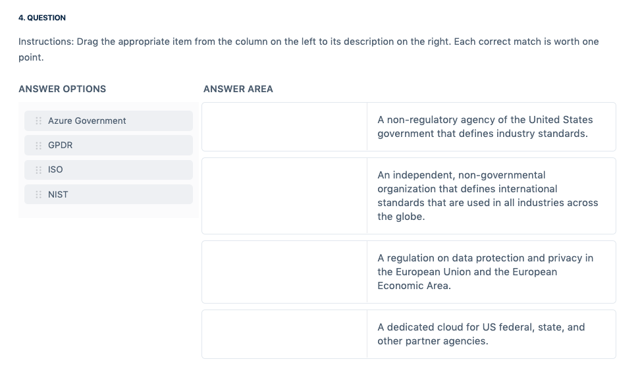Click the drag handle beside NIST
This screenshot has width=640, height=378.
[38, 194]
